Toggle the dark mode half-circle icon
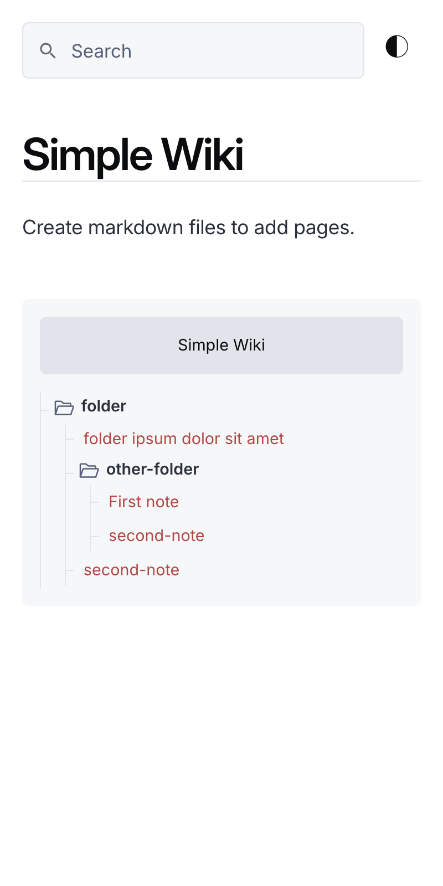Viewport: 443px width, 886px height. pyautogui.click(x=397, y=47)
